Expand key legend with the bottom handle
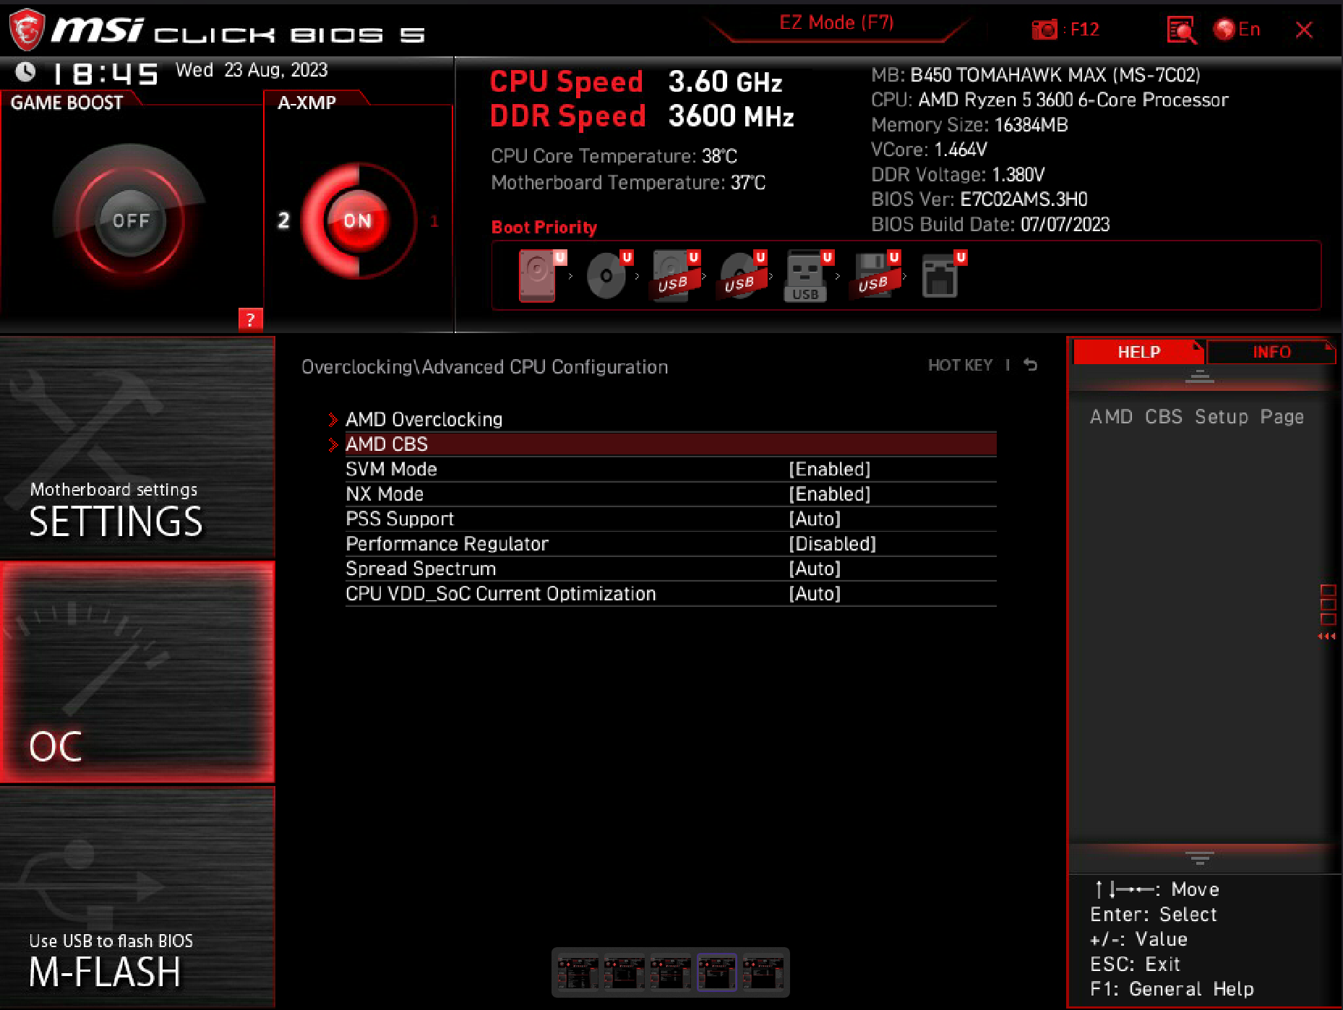Screen dimensions: 1343x1010 pyautogui.click(x=1199, y=858)
